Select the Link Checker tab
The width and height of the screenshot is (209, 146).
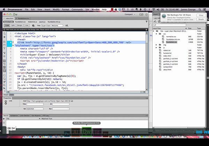click(x=25, y=115)
